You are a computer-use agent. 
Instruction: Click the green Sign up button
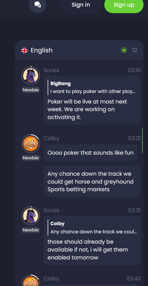pyautogui.click(x=124, y=5)
